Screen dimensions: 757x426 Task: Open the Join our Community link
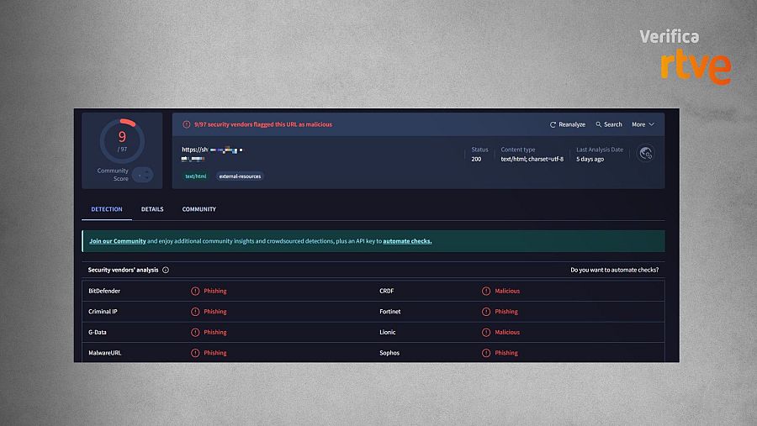click(117, 241)
